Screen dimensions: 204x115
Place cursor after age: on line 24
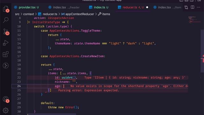tap(64, 86)
